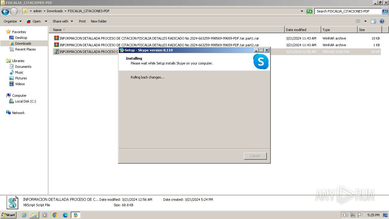Click the 5:25 PM system clock
This screenshot has height=219, width=389.
click(x=373, y=215)
